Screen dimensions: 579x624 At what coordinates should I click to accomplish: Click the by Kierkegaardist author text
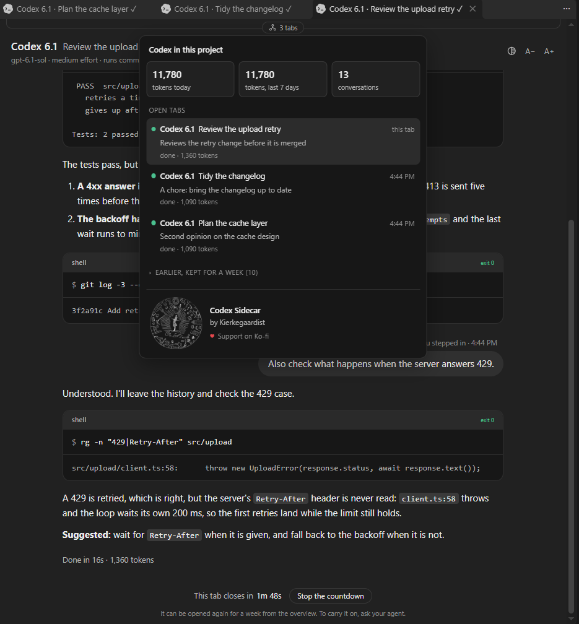point(237,323)
